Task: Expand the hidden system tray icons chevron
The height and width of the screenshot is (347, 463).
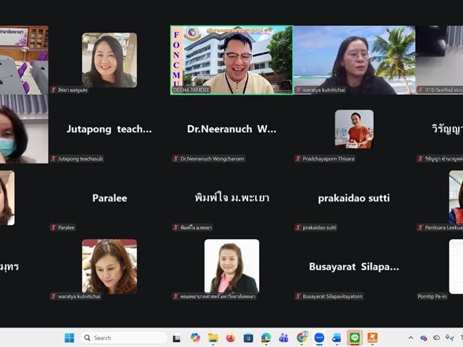Action: [411, 338]
